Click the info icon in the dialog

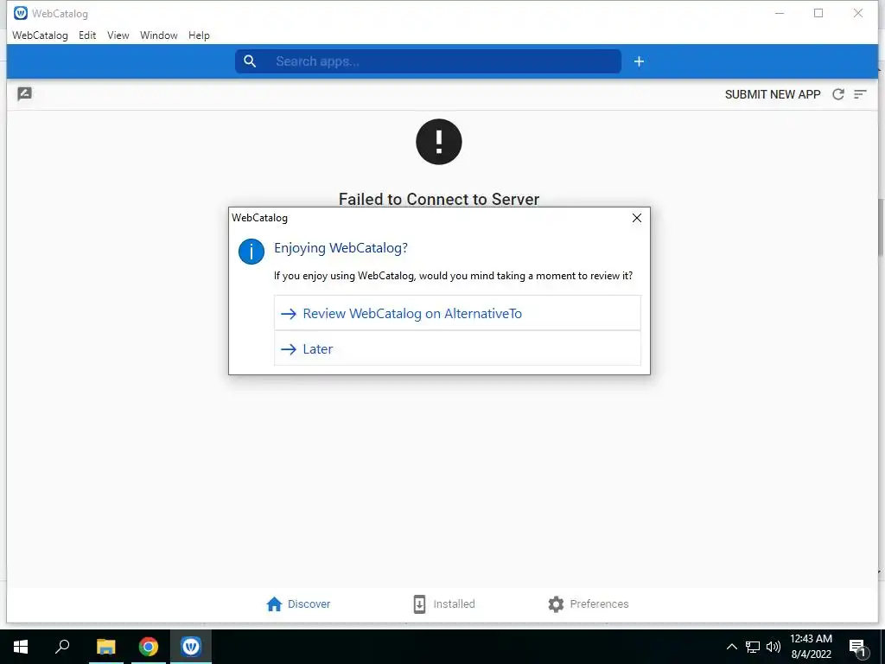[x=251, y=252]
